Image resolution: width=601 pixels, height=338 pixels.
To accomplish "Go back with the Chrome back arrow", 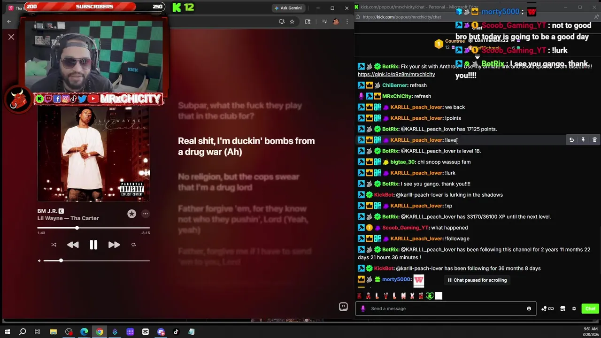I will (x=9, y=22).
